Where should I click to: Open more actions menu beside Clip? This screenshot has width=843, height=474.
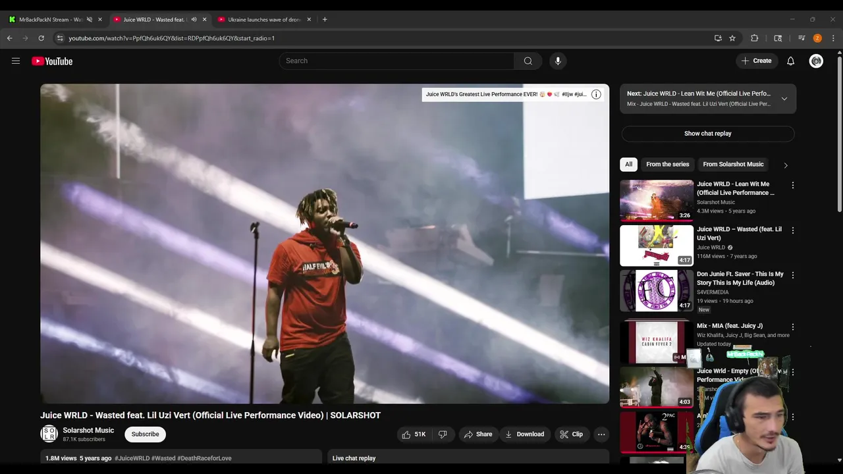click(601, 434)
